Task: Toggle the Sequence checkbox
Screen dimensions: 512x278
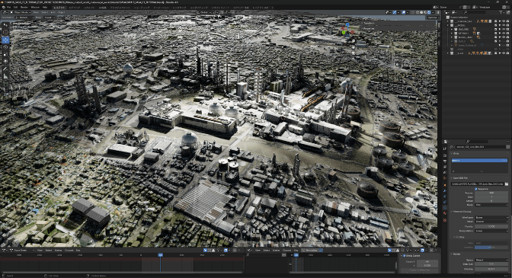Action: (476, 189)
